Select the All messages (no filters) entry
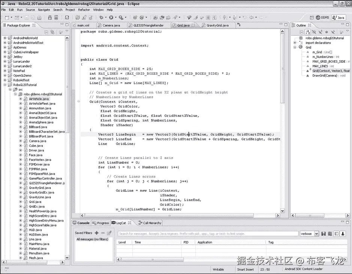Screen dimensions: 352x274 coord(92,239)
